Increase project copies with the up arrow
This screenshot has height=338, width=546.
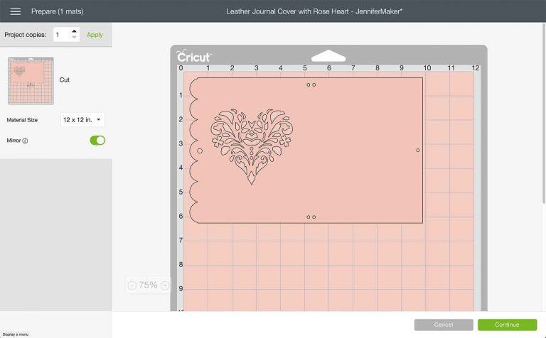(74, 31)
